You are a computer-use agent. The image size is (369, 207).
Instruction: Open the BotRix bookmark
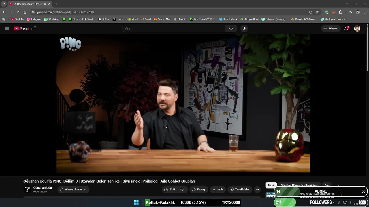pos(103,19)
